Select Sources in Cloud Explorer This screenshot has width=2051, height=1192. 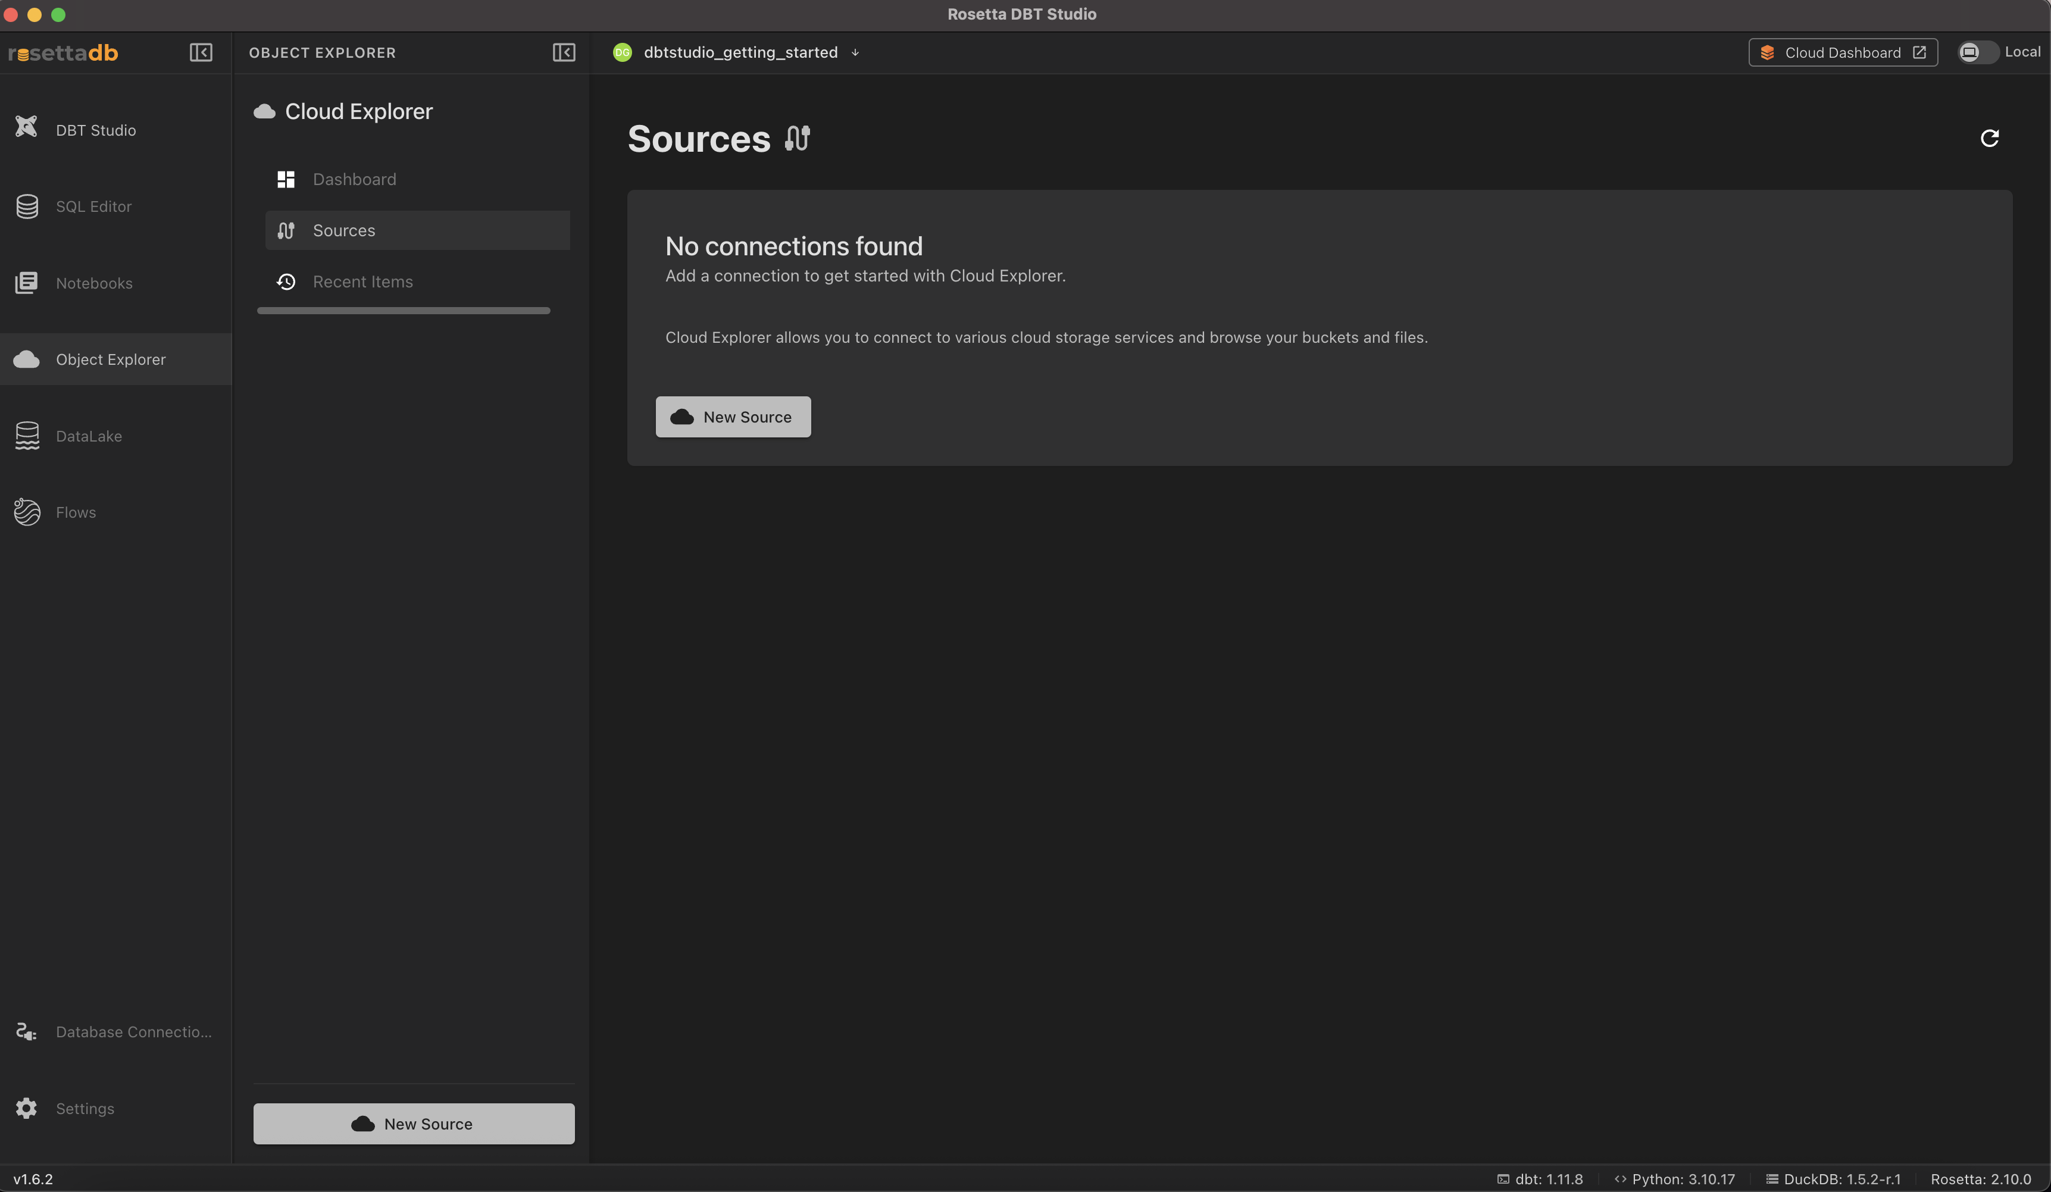tap(418, 230)
